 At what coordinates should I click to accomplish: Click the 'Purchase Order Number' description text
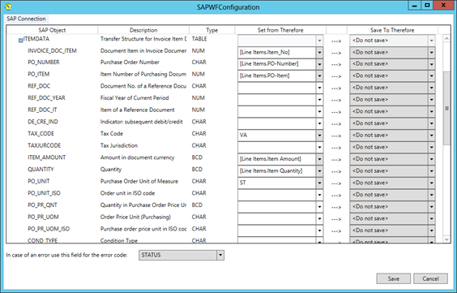130,62
